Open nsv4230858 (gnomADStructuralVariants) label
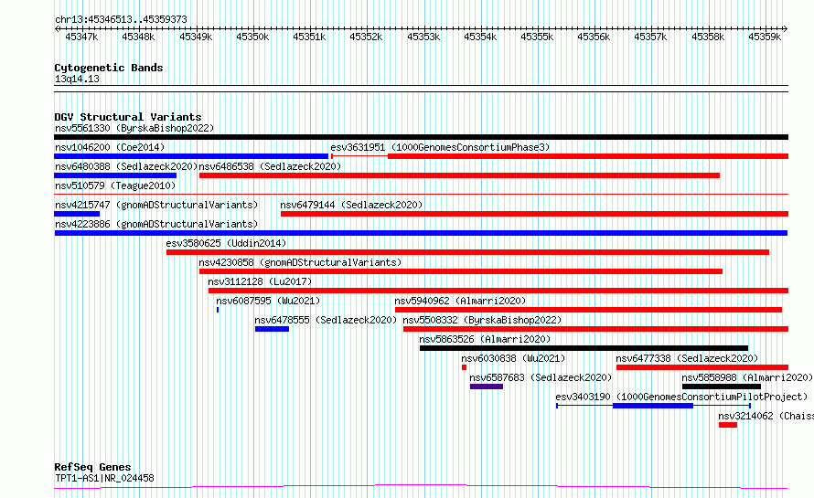The image size is (814, 498). (x=300, y=262)
